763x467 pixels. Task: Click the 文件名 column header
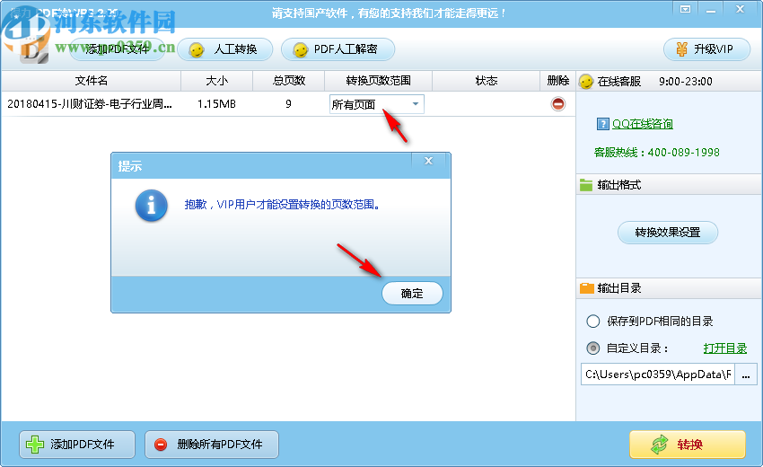tap(91, 81)
